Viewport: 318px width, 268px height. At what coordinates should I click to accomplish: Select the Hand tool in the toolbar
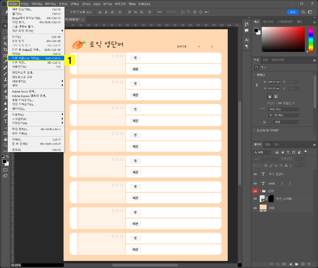[x=5, y=139]
